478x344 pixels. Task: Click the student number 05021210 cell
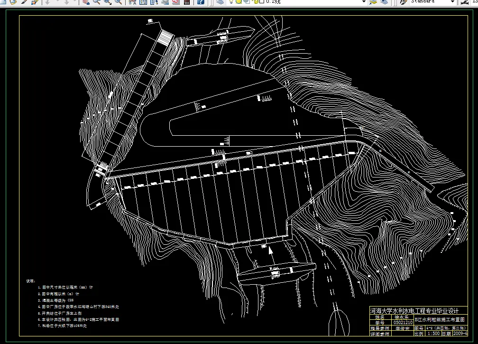pyautogui.click(x=403, y=322)
